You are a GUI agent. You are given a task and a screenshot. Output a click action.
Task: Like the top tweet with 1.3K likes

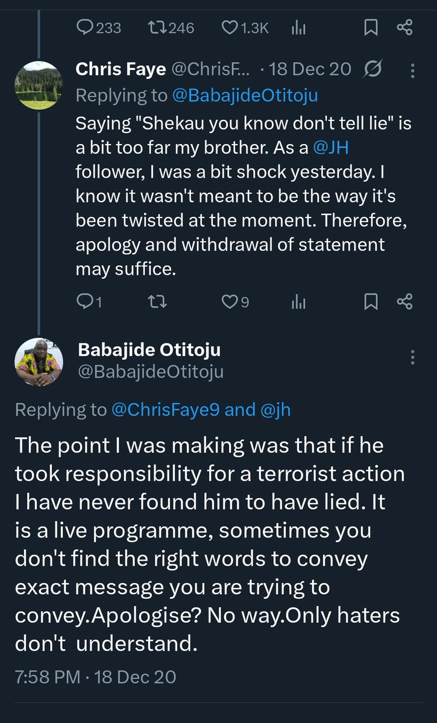click(230, 28)
